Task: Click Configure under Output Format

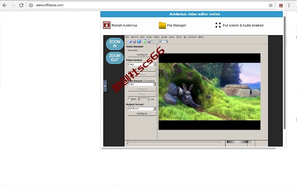Action: coord(142,113)
